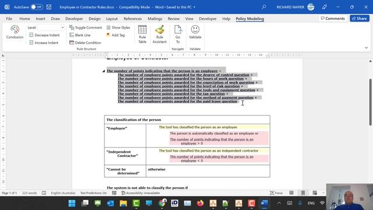The image size is (373, 210).
Task: Click the Save icon in title bar
Action: click(49, 7)
